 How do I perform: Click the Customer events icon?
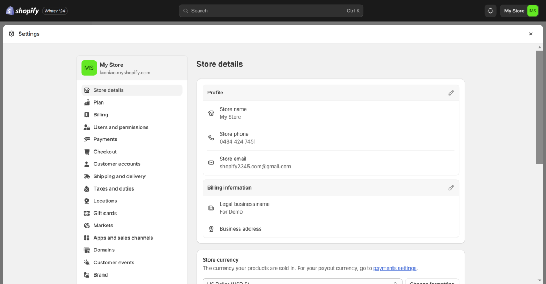87,263
